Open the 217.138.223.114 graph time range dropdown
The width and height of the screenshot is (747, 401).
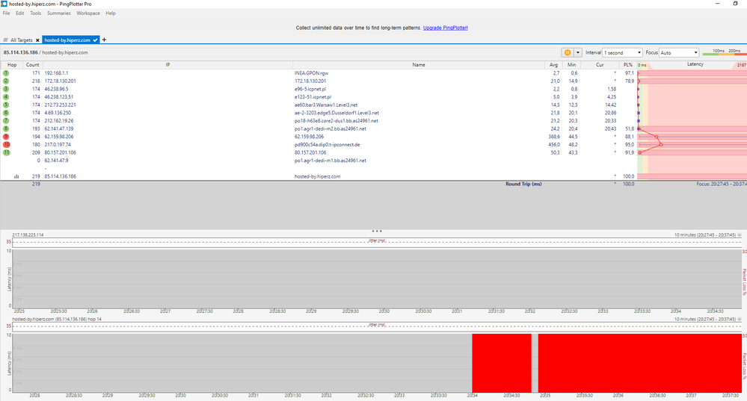[x=740, y=235]
